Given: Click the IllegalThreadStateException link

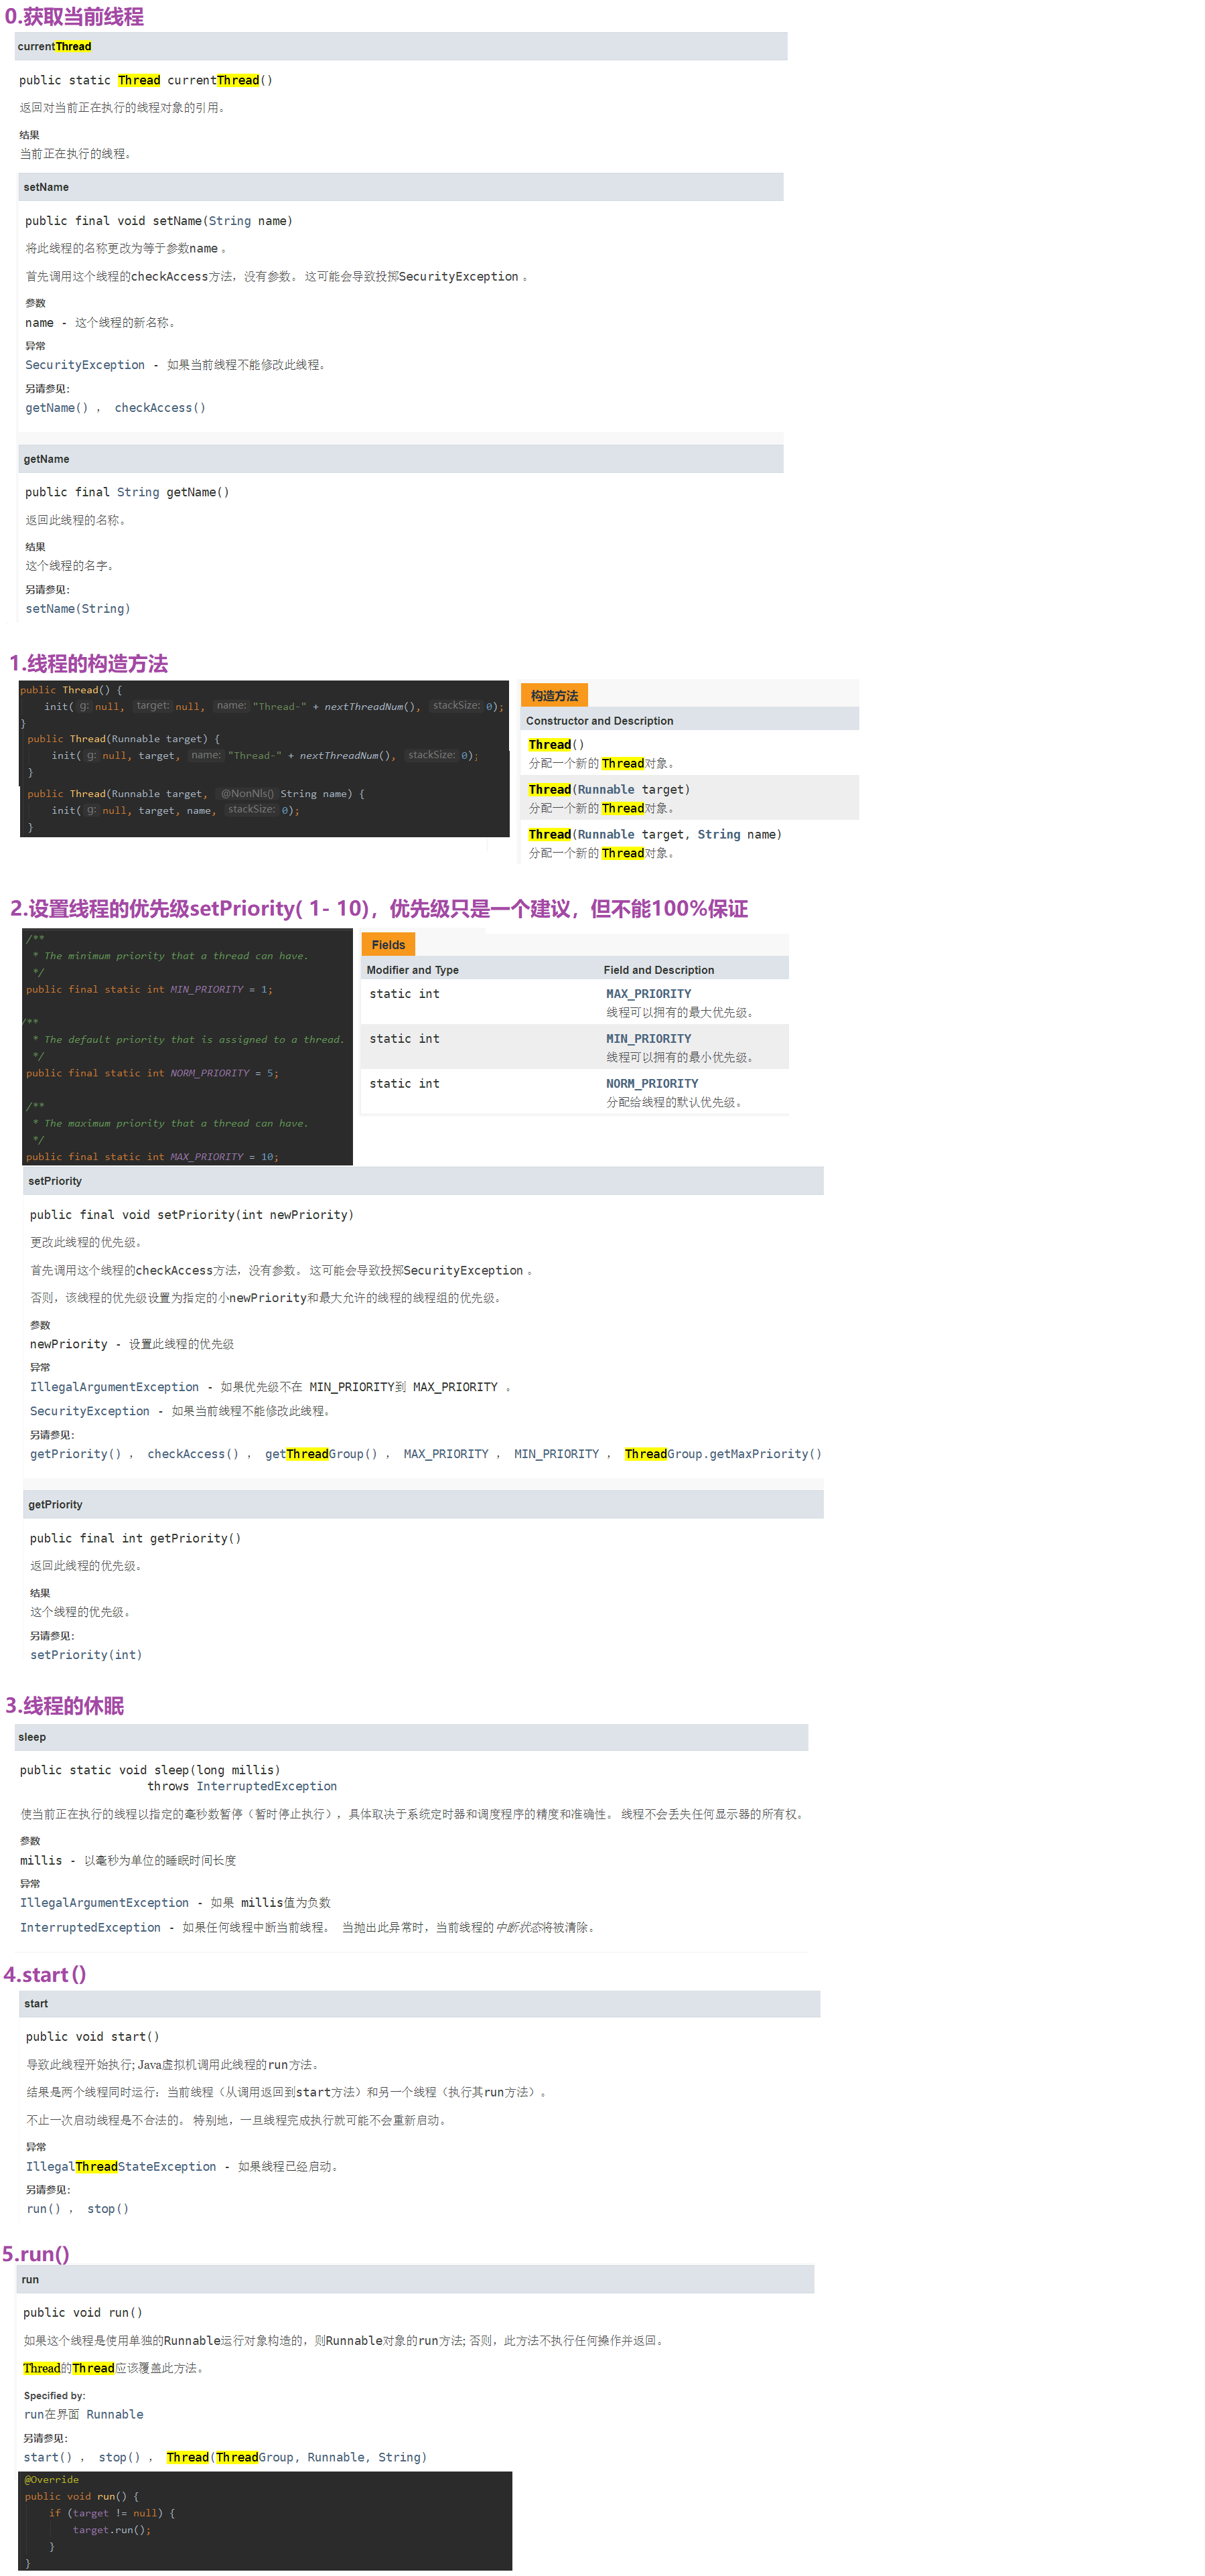Looking at the screenshot, I should [121, 2167].
